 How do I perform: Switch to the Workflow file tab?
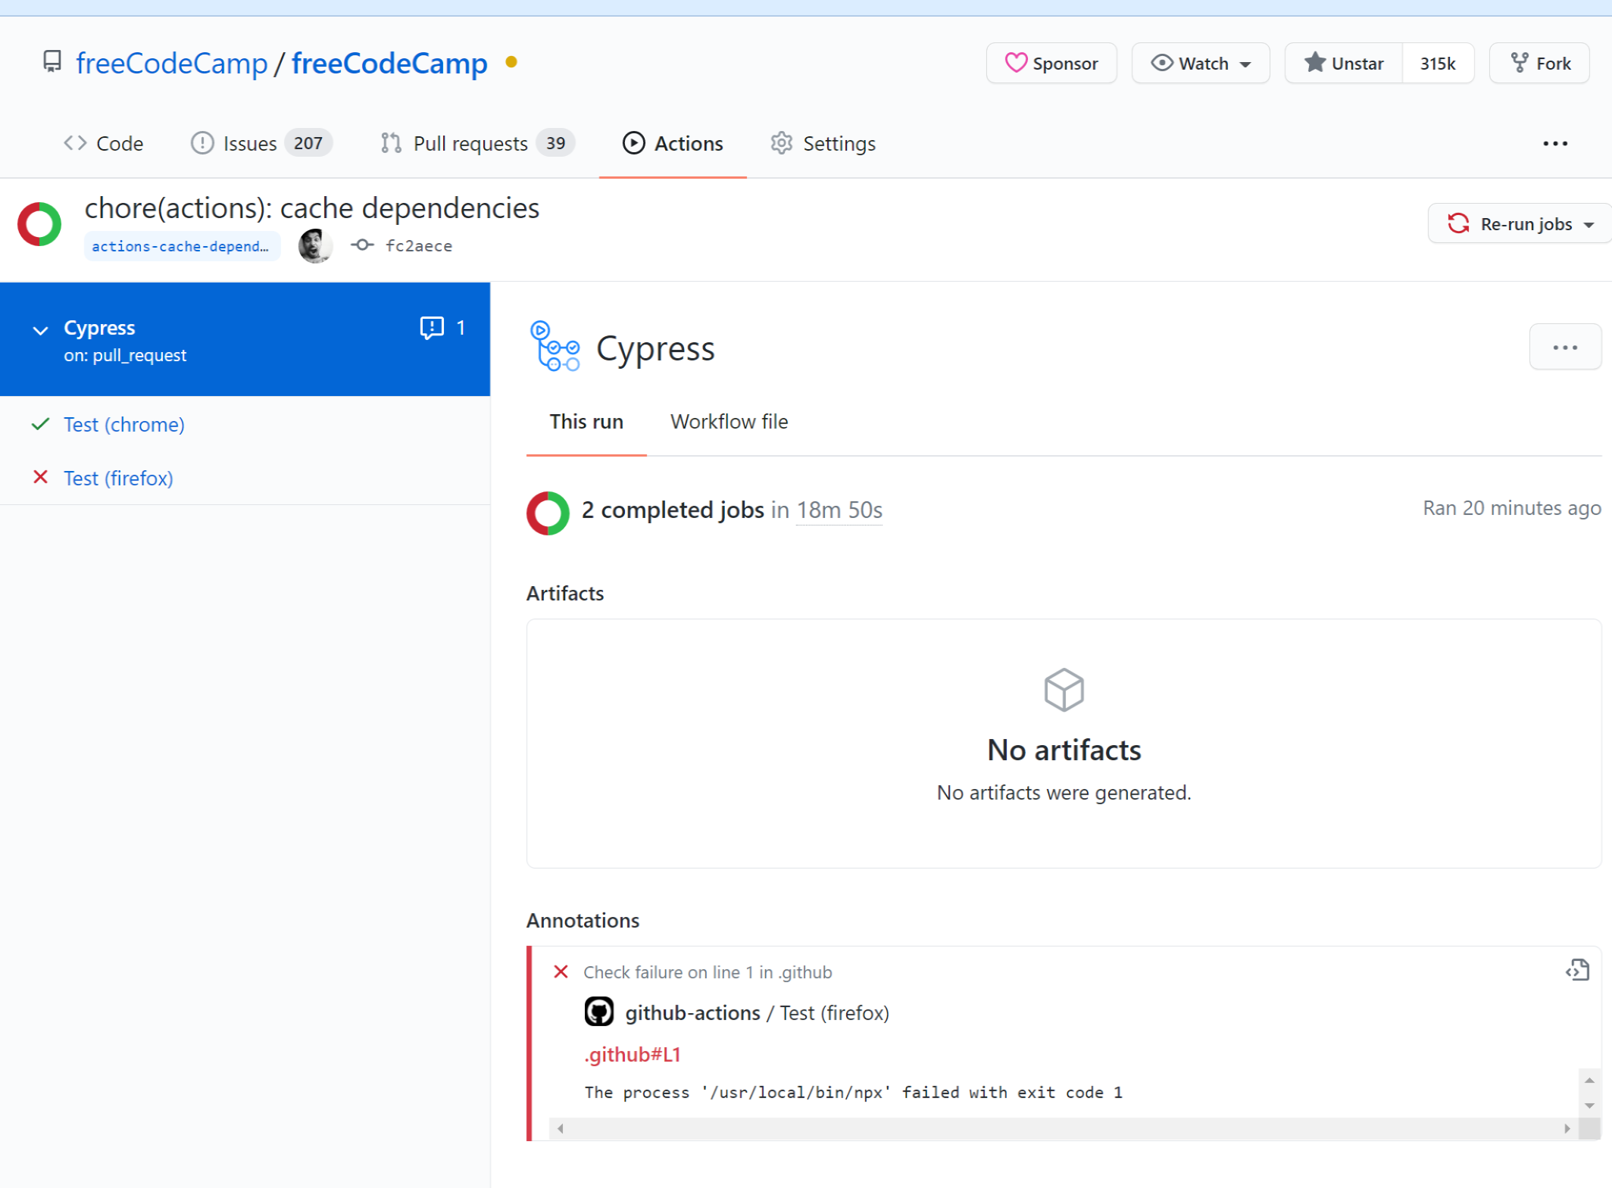point(728,421)
